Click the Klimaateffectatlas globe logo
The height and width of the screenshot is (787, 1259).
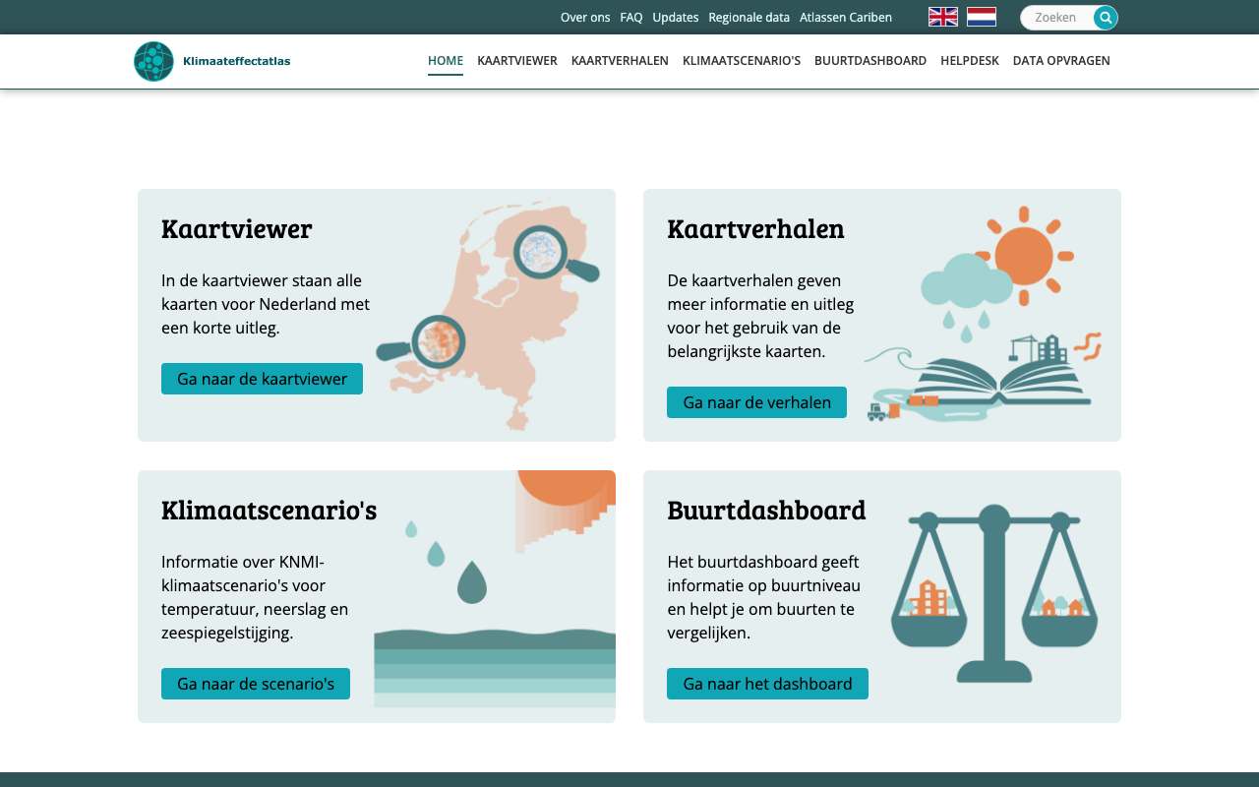(x=153, y=61)
